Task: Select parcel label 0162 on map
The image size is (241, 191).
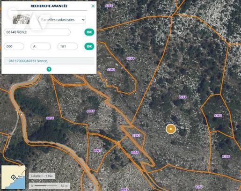Action: pos(136,135)
